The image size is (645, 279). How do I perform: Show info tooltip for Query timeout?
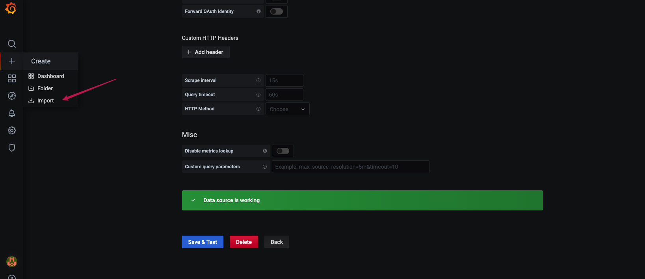click(x=258, y=95)
